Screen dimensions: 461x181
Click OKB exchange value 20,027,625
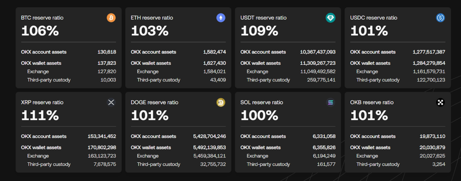(x=433, y=156)
